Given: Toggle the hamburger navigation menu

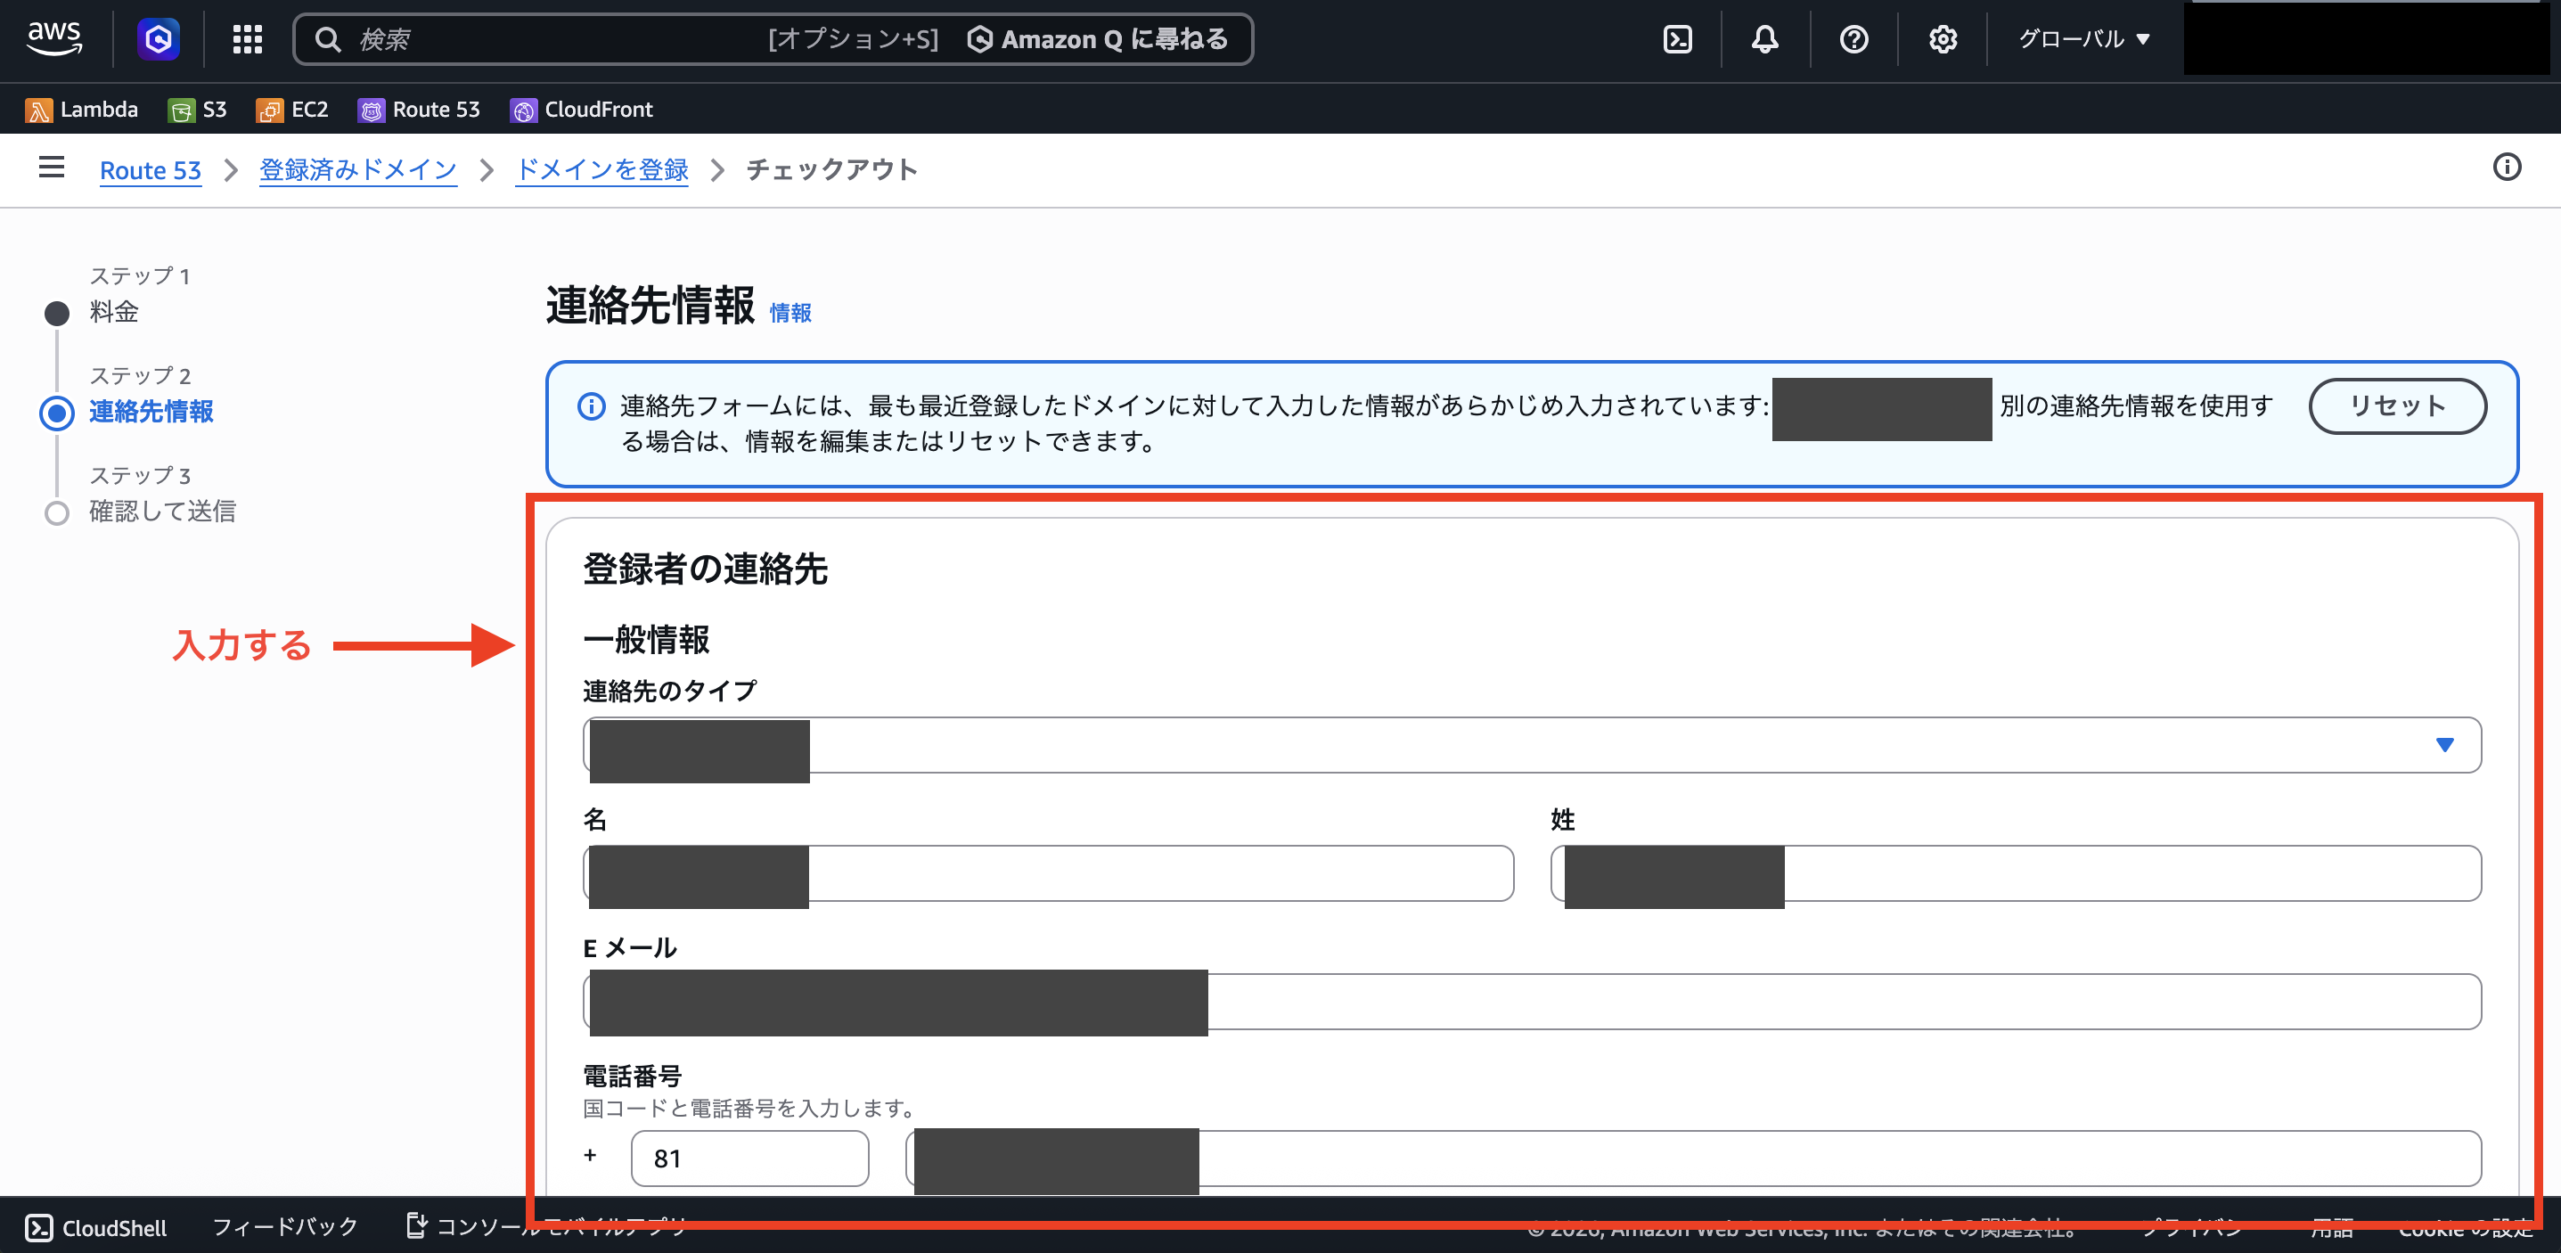Looking at the screenshot, I should [x=52, y=167].
